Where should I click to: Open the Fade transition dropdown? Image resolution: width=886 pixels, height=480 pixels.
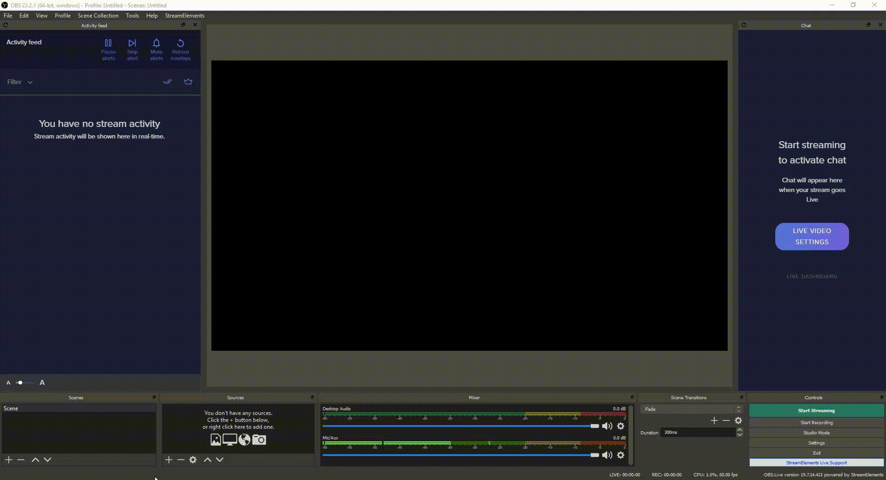691,409
